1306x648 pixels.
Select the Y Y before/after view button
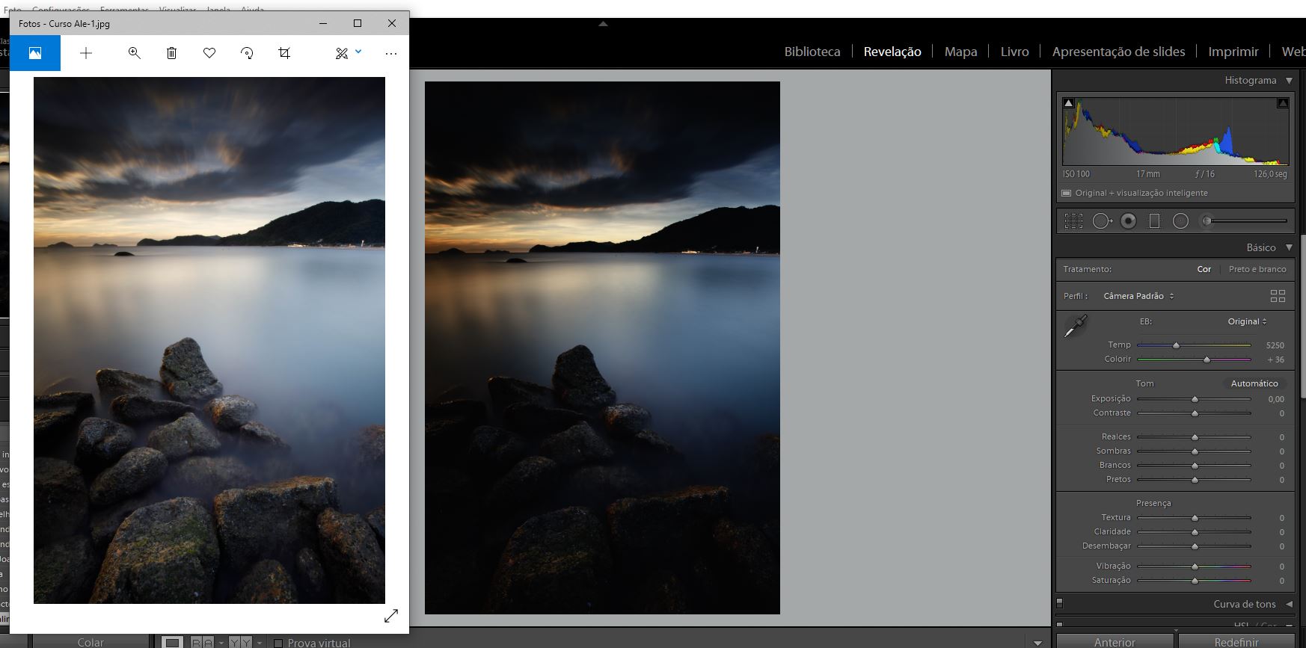click(240, 642)
